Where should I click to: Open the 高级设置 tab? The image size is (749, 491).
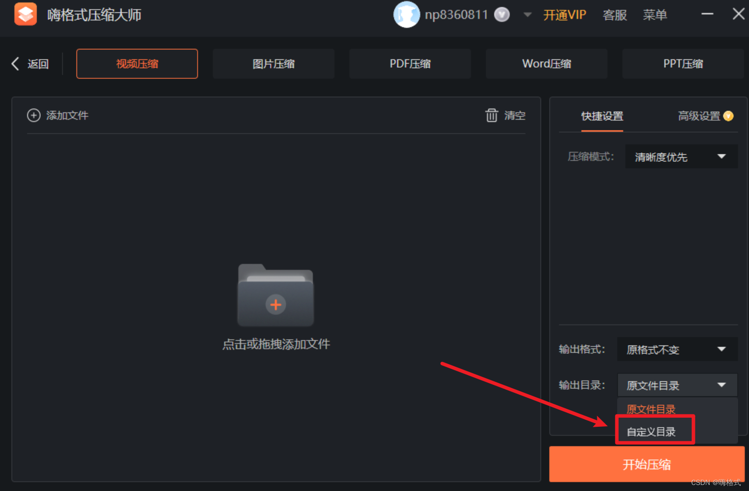(x=699, y=116)
